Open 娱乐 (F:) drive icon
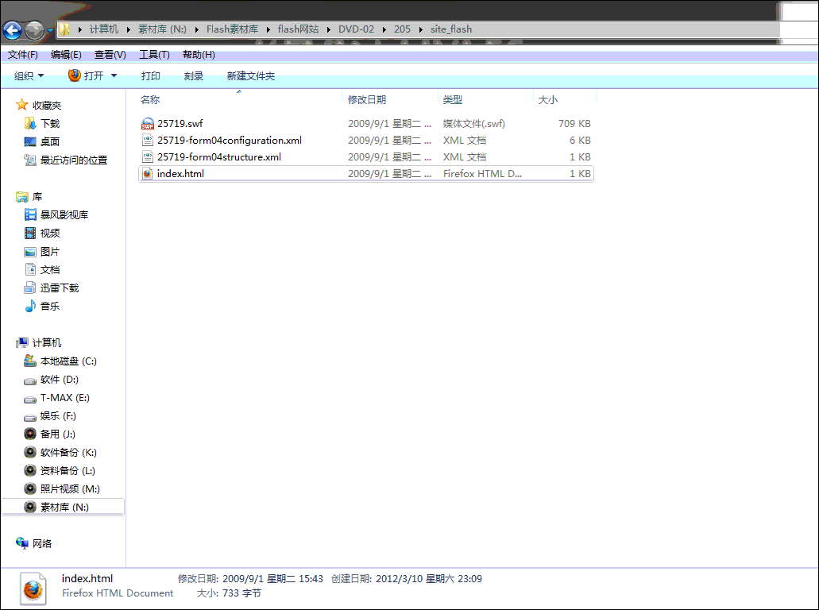Viewport: 819px width, 610px height. coord(30,417)
